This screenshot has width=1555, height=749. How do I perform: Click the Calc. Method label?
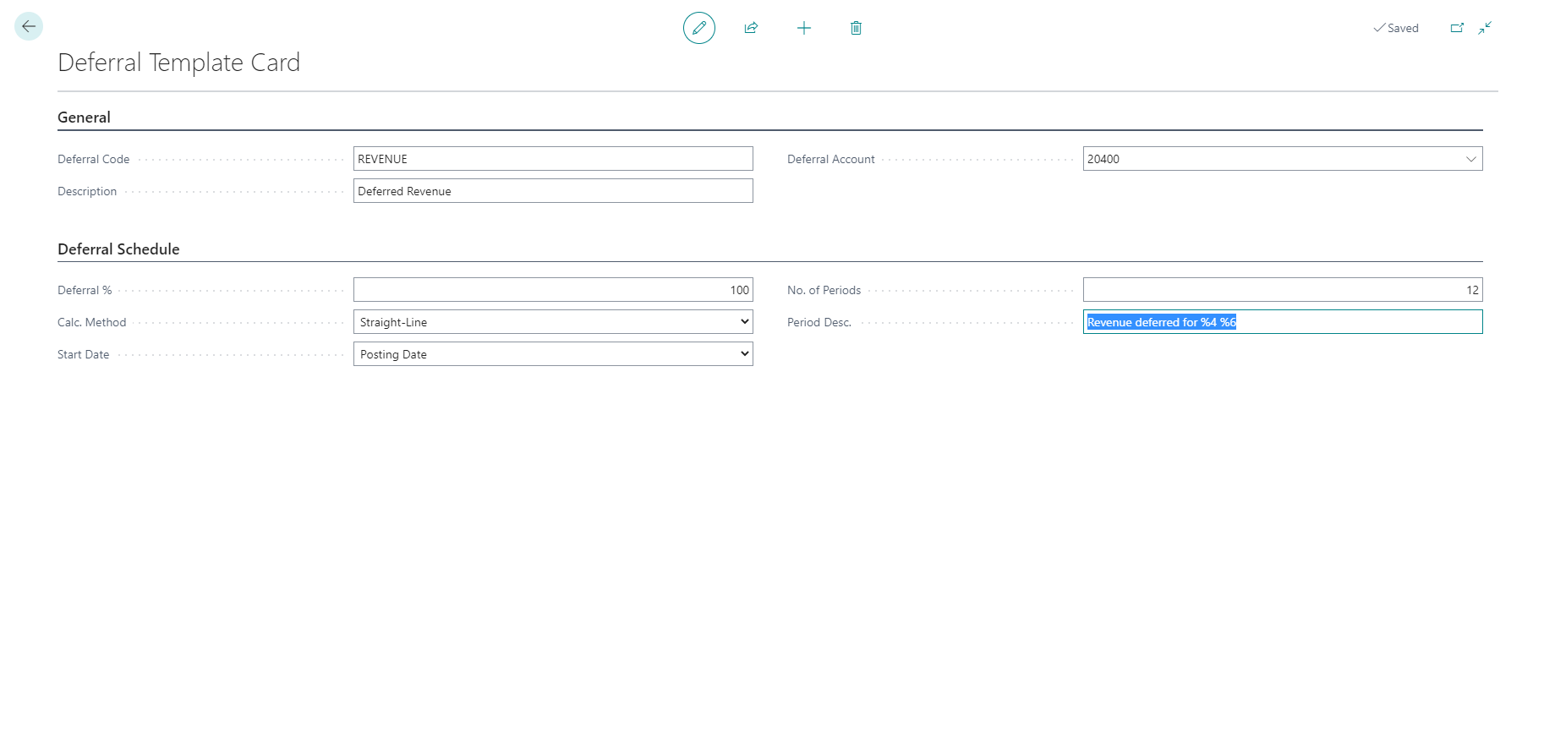pos(91,322)
